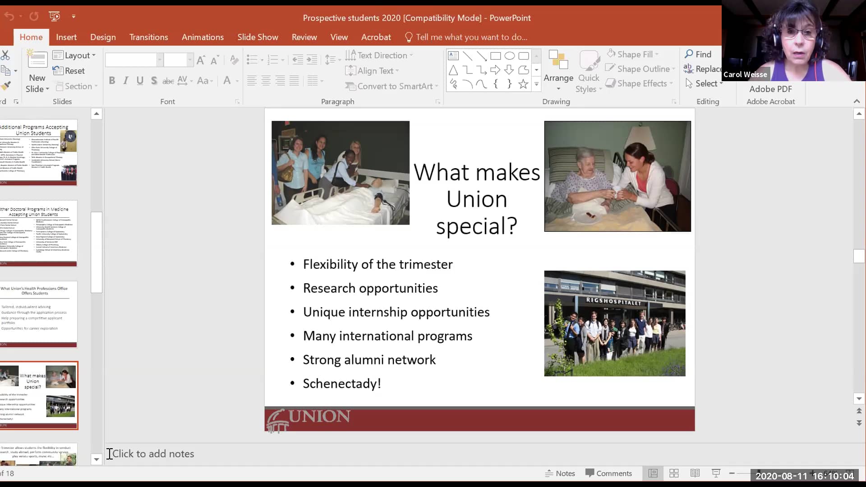Toggle Align Left paragraph alignment
The image size is (866, 487).
(x=252, y=81)
